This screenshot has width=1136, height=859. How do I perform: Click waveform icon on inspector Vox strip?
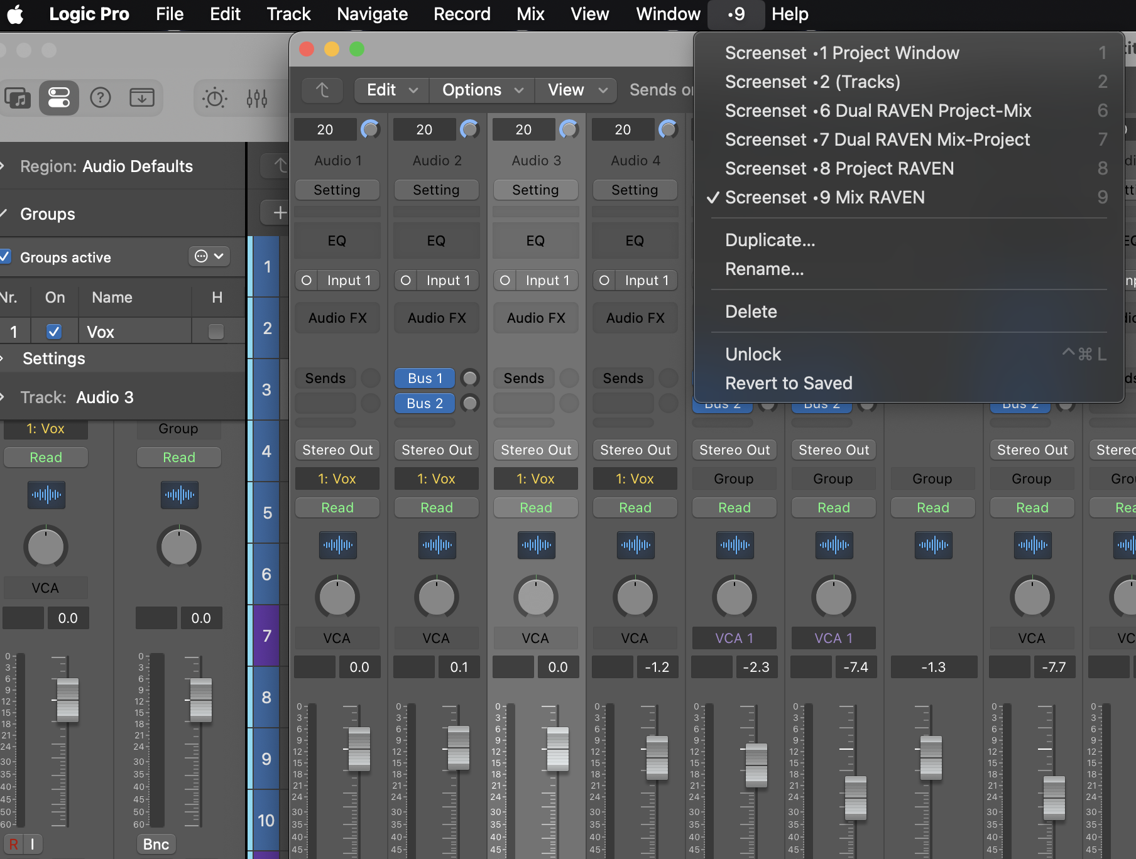[x=46, y=494]
